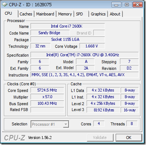The image size is (146, 145).
Task: Click the Level 3 8192 KBytes value
Action: 103,110
